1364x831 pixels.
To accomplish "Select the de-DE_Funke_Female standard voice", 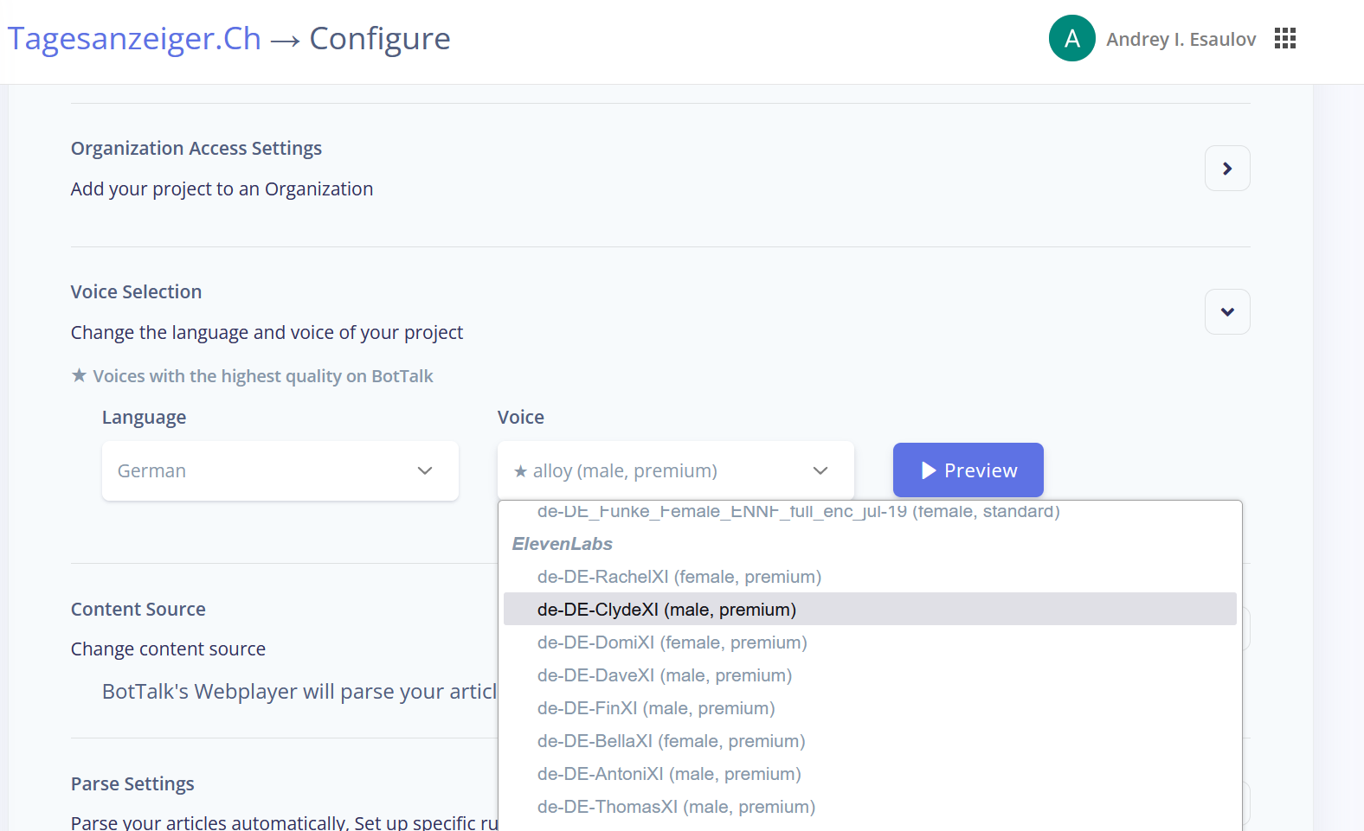I will (798, 511).
